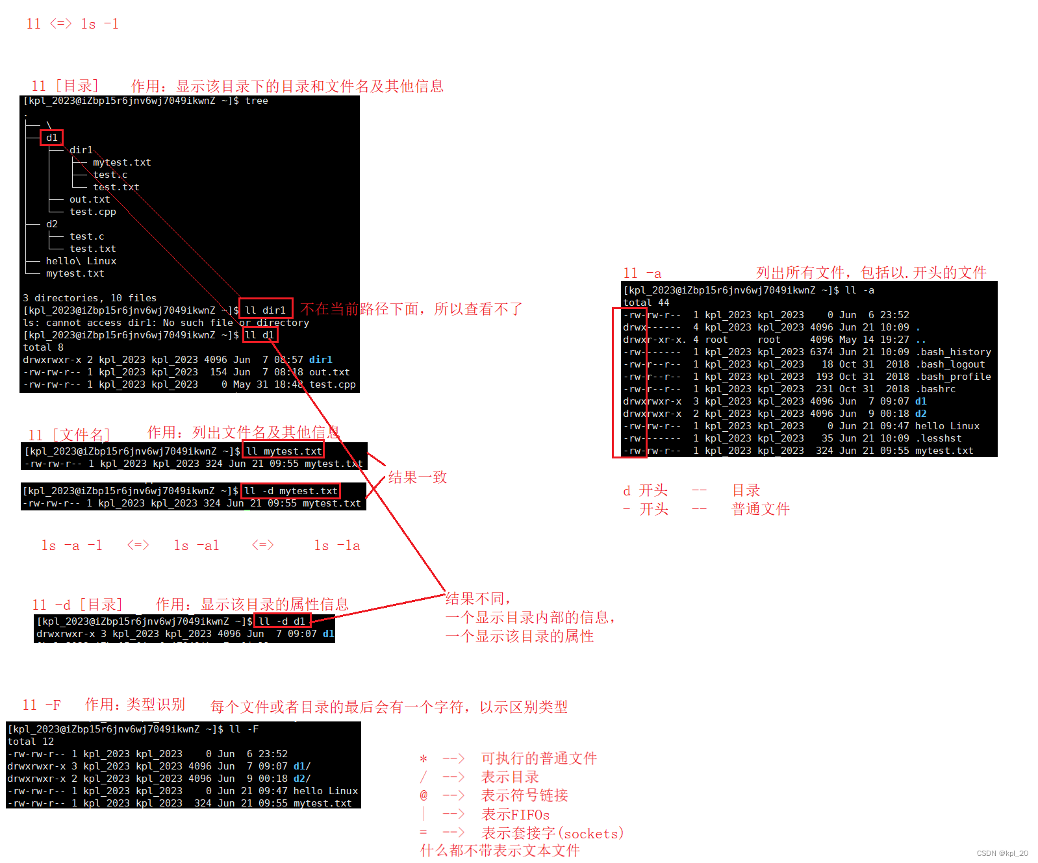
Task: Click the note "作用: 类型识别"
Action: click(135, 705)
